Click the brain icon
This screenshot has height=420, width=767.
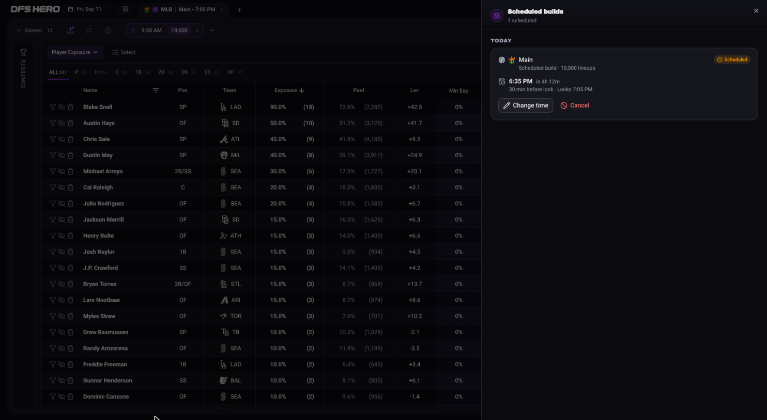pyautogui.click(x=108, y=31)
